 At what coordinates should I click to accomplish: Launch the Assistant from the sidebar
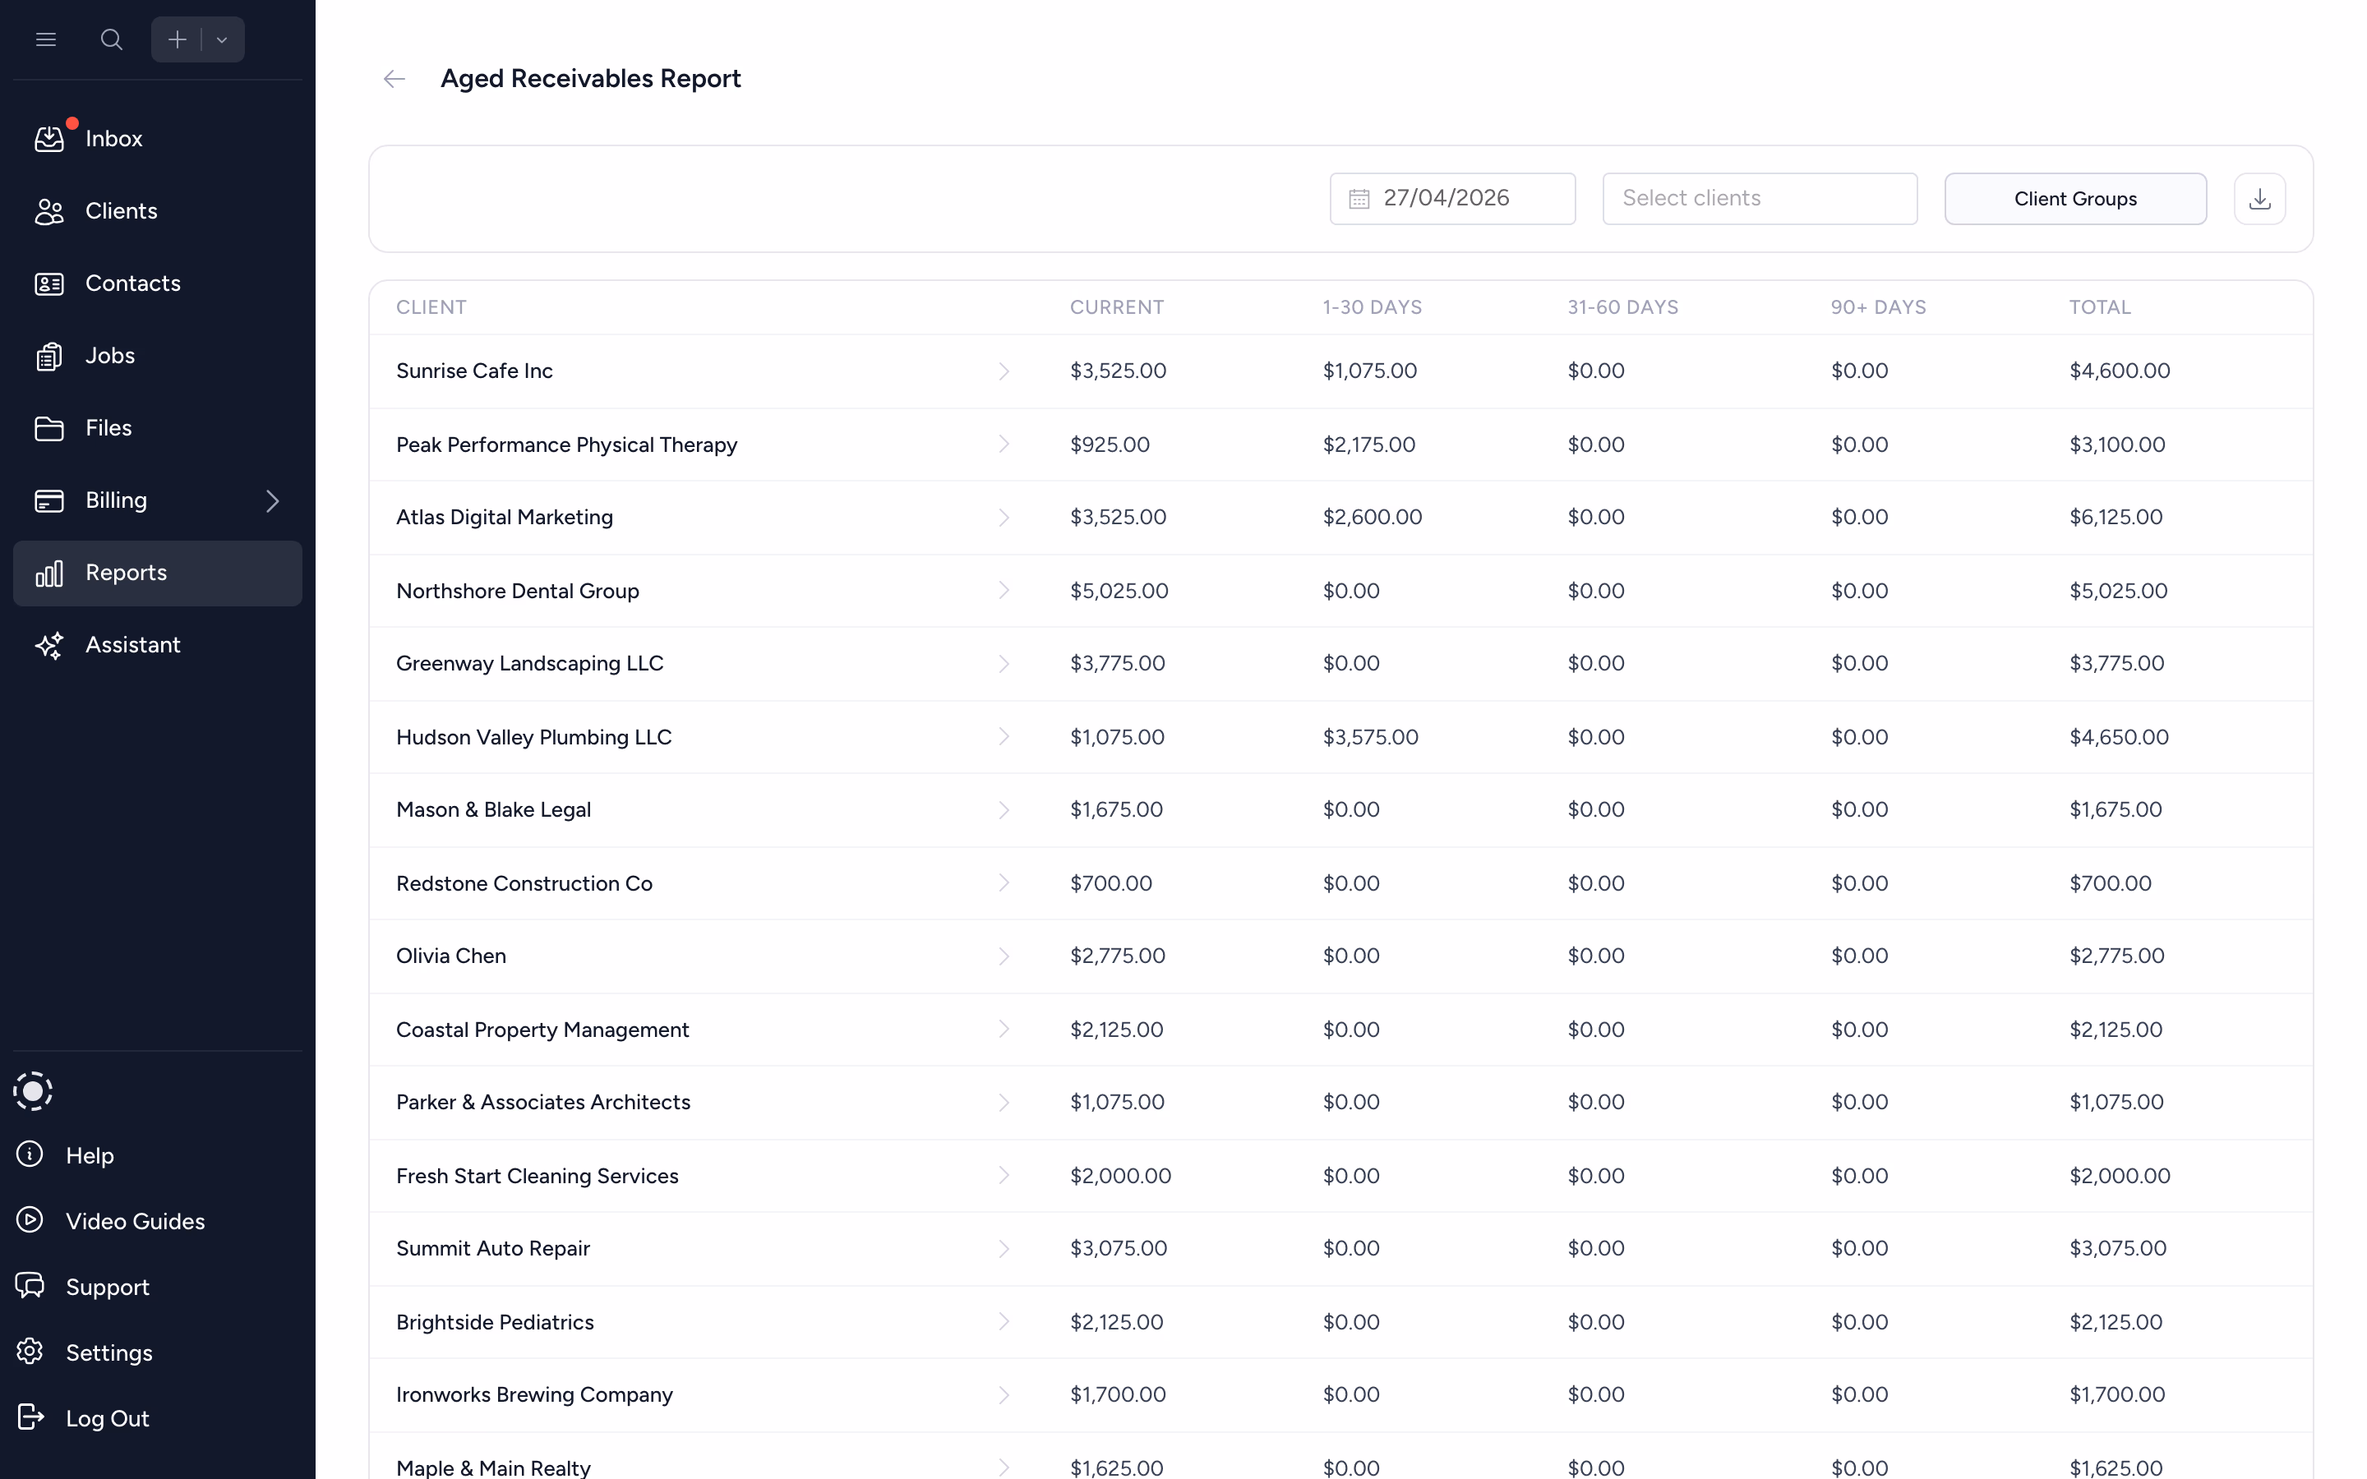click(x=132, y=645)
